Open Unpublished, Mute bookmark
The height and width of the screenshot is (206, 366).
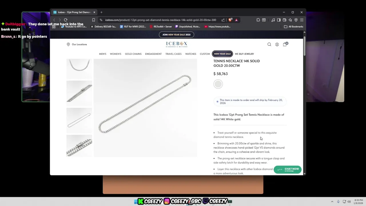(188, 27)
